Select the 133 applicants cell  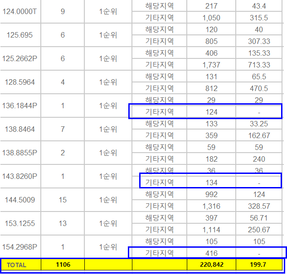[x=211, y=124]
